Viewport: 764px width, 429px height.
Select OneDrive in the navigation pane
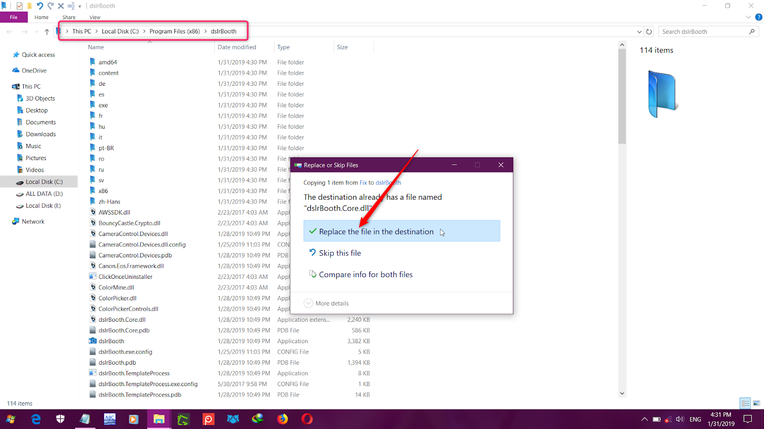pos(34,71)
